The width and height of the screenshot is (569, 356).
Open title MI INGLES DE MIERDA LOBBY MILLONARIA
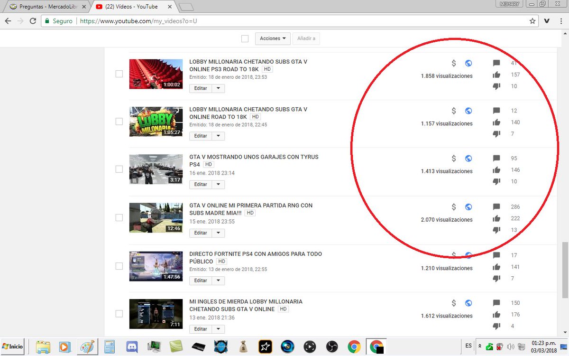246,305
